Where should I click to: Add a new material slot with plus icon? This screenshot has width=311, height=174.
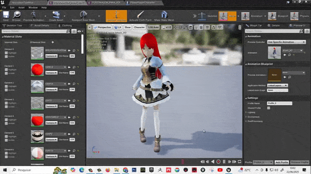point(53,42)
